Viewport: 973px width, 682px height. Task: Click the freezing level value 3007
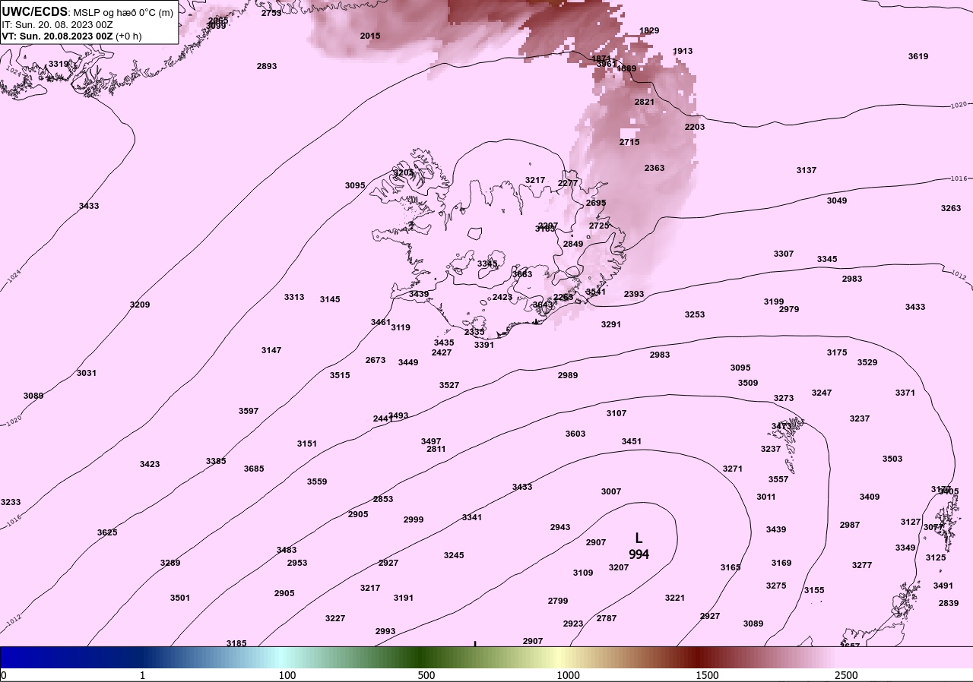point(611,491)
